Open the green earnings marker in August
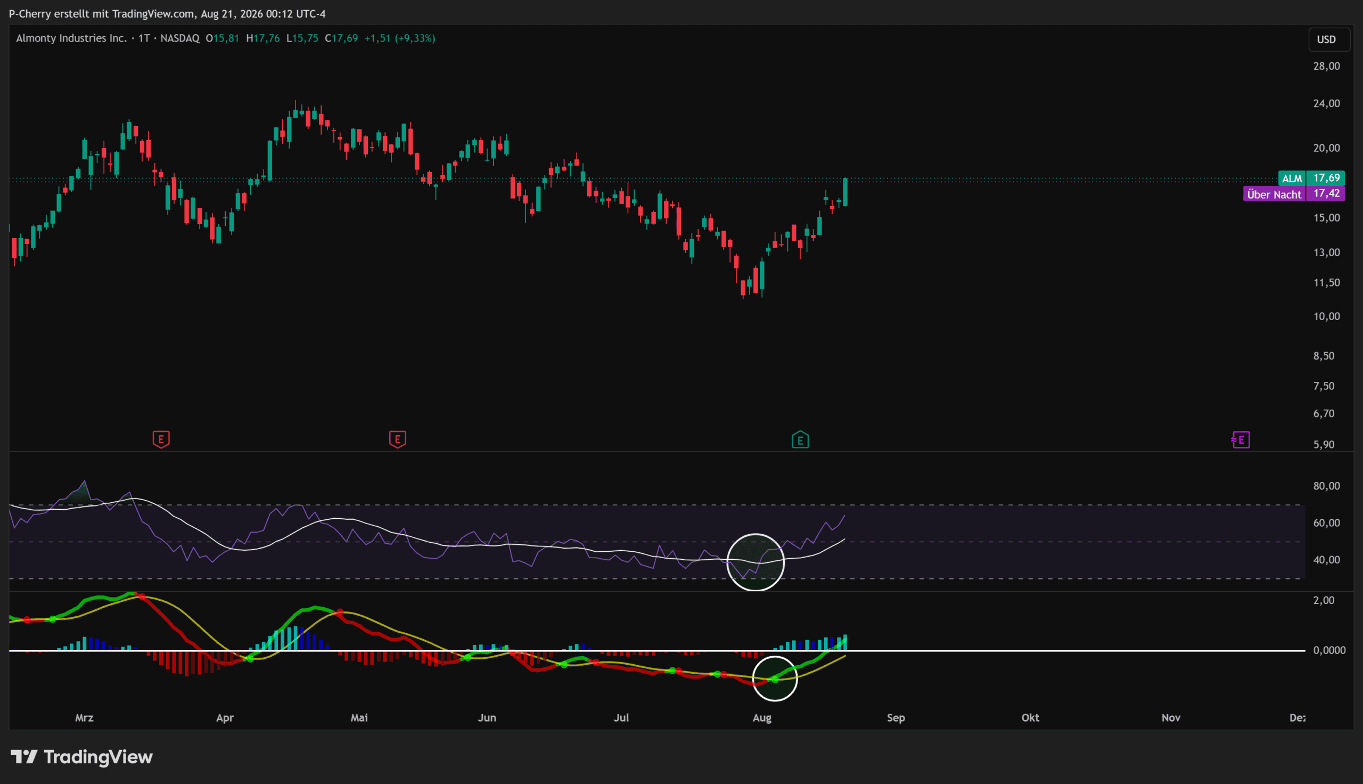 pos(800,439)
